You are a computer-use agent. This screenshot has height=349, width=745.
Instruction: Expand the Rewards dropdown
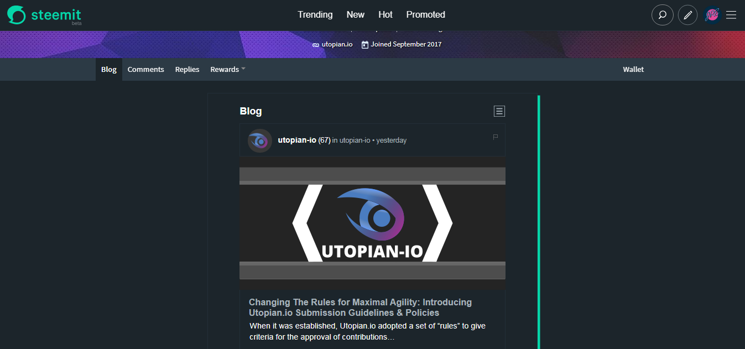point(228,69)
